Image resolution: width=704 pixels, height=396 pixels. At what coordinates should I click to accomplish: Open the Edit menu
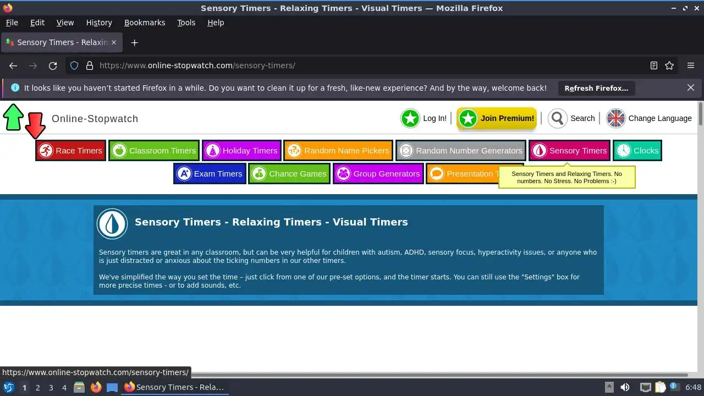point(37,23)
